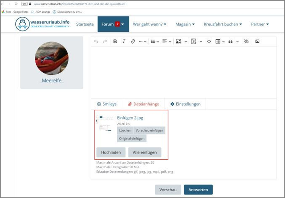This screenshot has height=198, width=285.
Task: Open the Forum menu in navigation
Action: pyautogui.click(x=113, y=24)
